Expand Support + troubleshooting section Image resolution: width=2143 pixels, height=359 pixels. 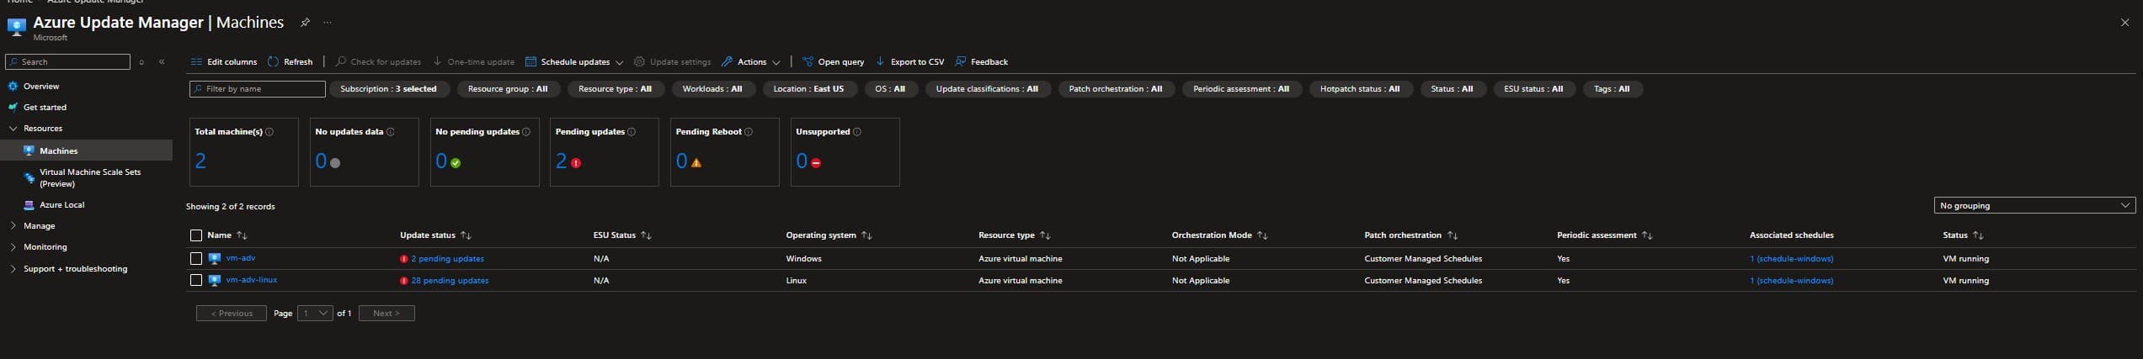[13, 269]
